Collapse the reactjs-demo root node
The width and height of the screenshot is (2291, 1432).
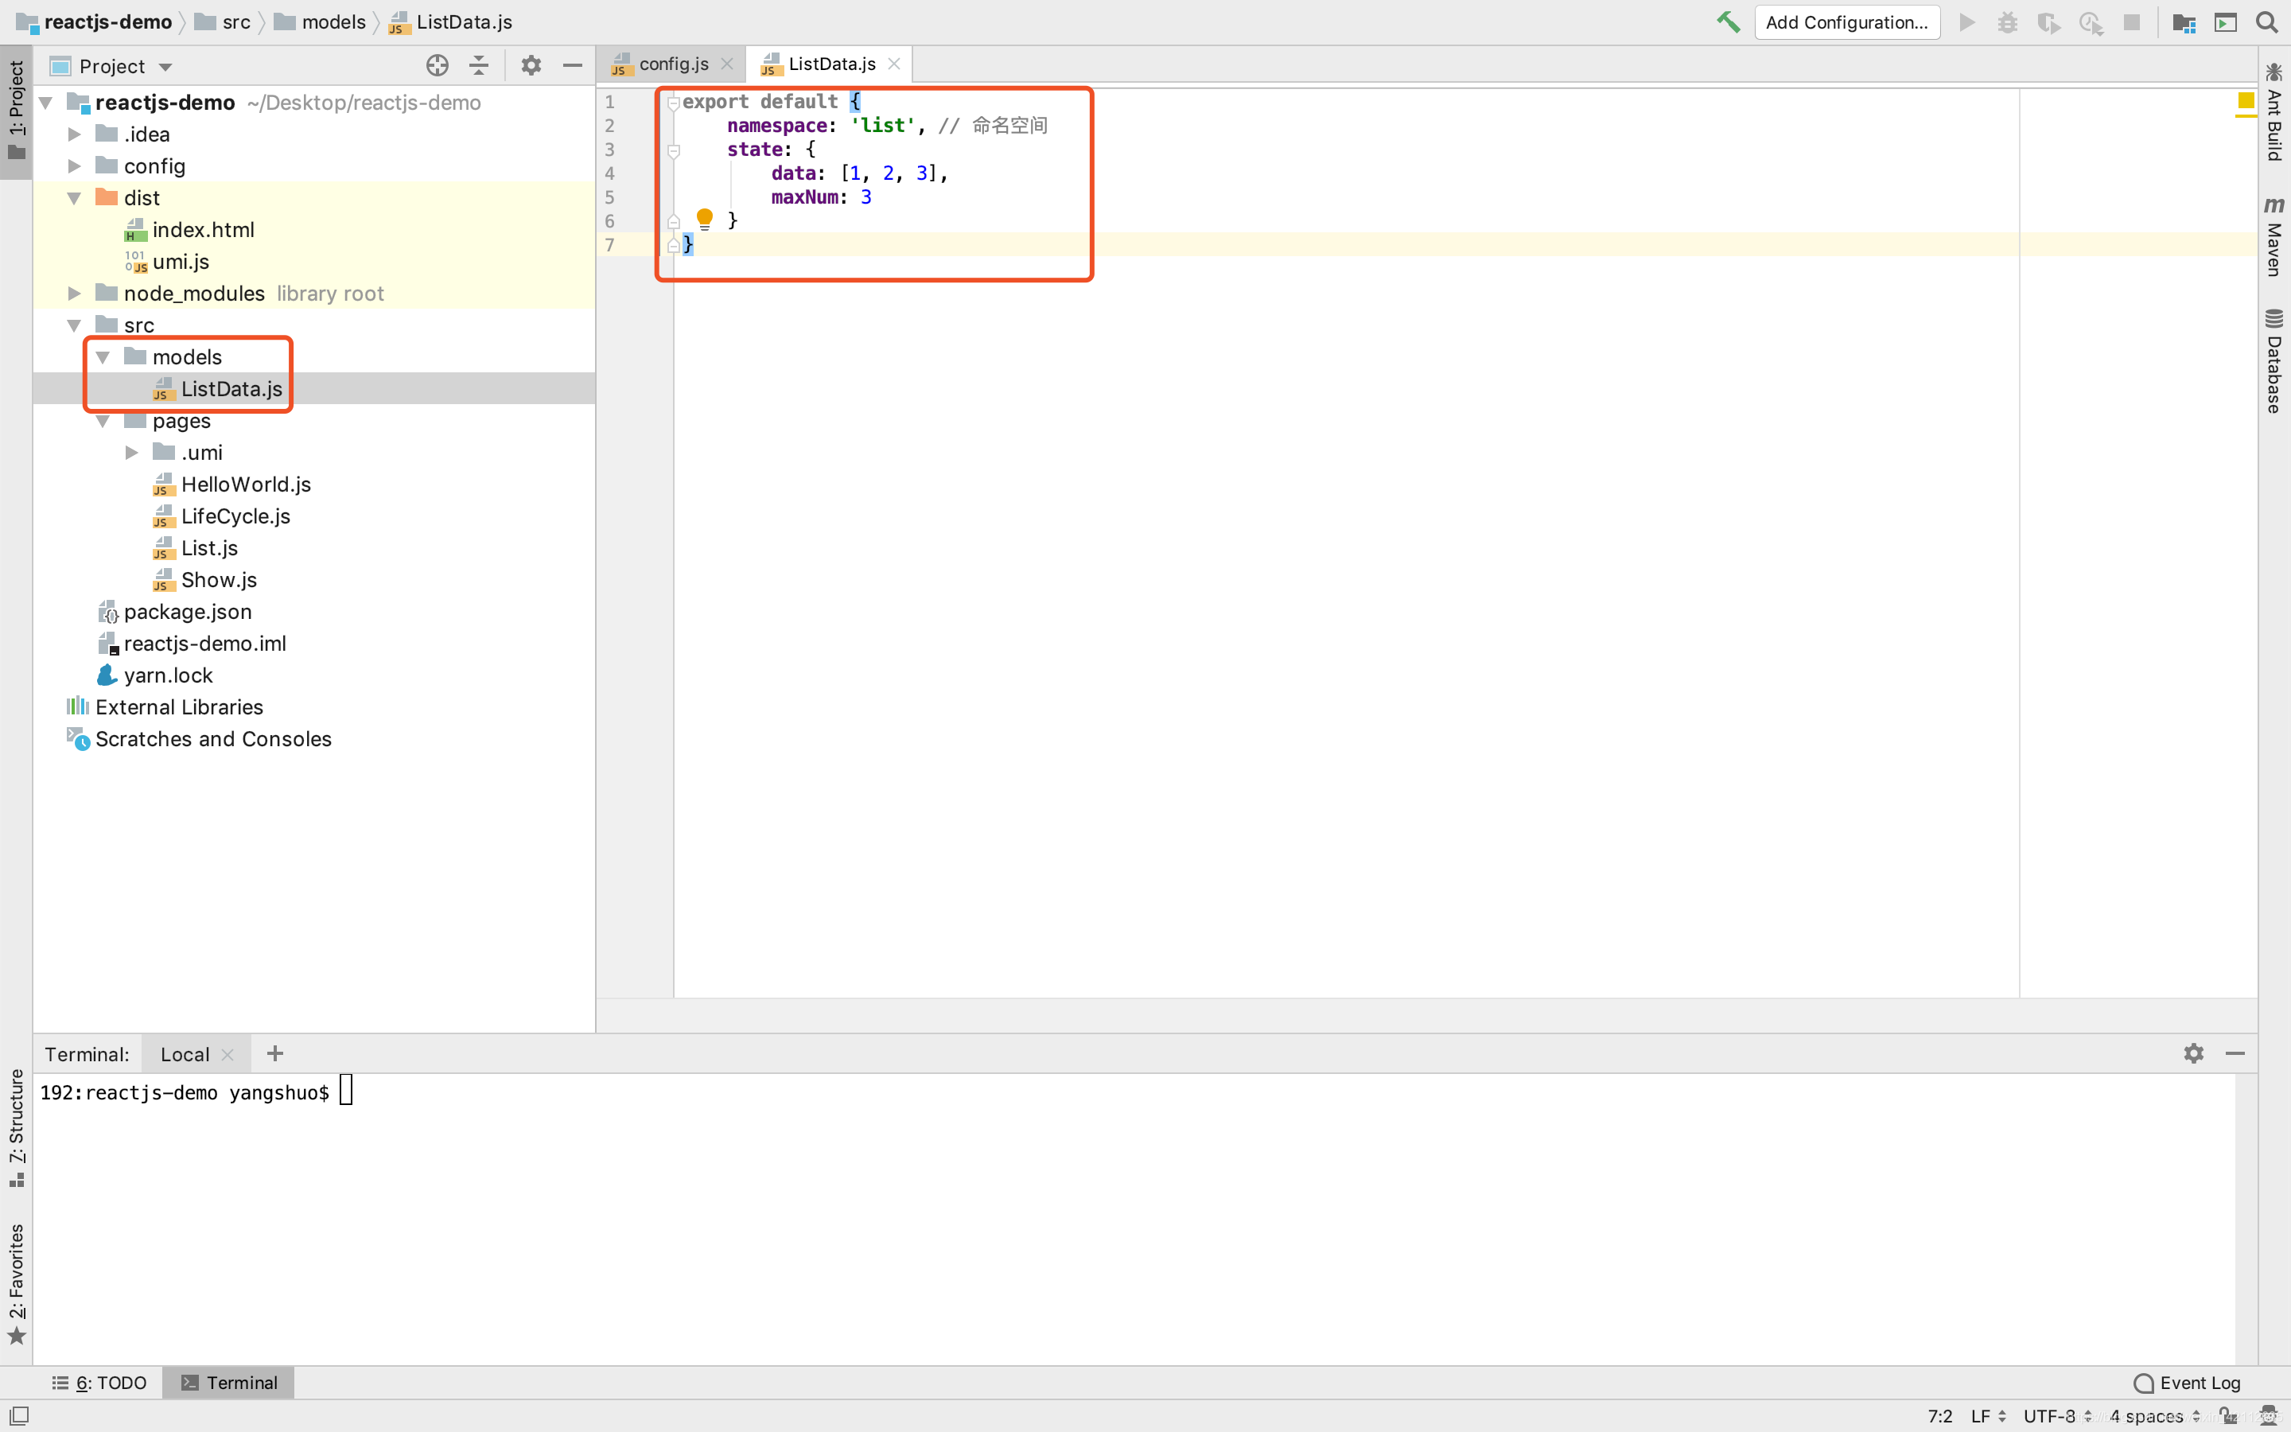pos(45,103)
